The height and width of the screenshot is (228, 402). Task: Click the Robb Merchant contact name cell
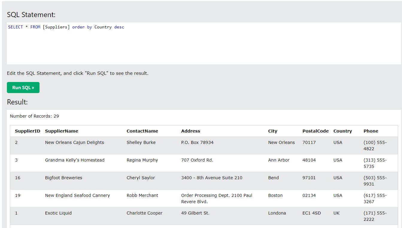point(142,195)
